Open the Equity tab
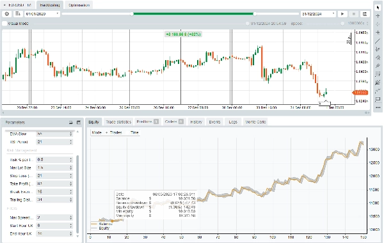This screenshot has height=243, width=384. [x=93, y=122]
